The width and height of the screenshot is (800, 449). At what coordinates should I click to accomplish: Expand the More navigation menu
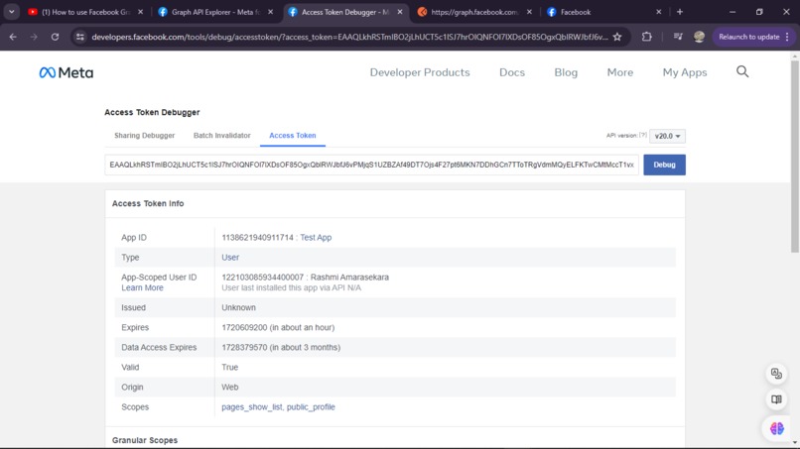tap(620, 72)
